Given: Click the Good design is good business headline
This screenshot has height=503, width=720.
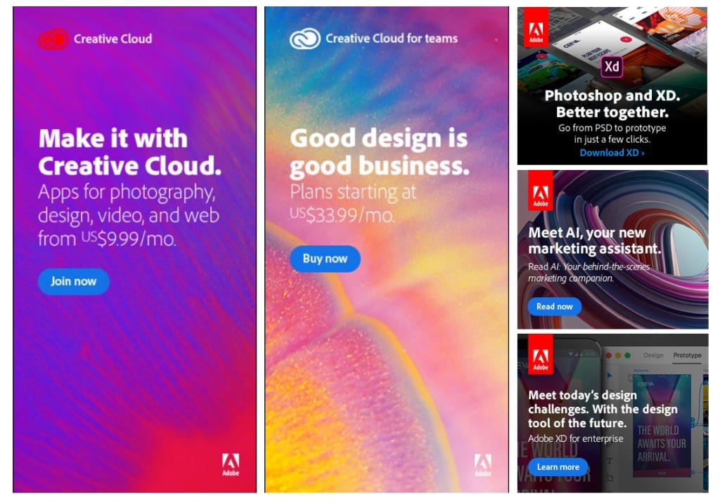Looking at the screenshot, I should (379, 152).
